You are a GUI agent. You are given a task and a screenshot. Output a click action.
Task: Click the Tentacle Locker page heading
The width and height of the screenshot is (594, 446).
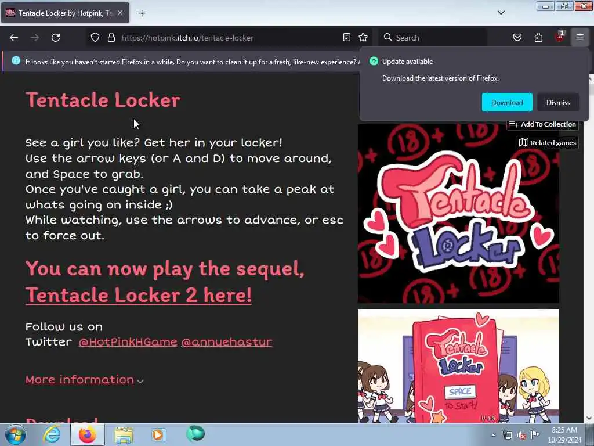(103, 100)
